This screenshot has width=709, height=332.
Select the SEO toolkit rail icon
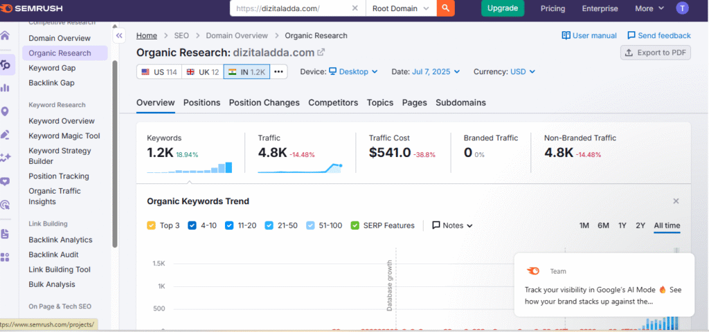6,65
